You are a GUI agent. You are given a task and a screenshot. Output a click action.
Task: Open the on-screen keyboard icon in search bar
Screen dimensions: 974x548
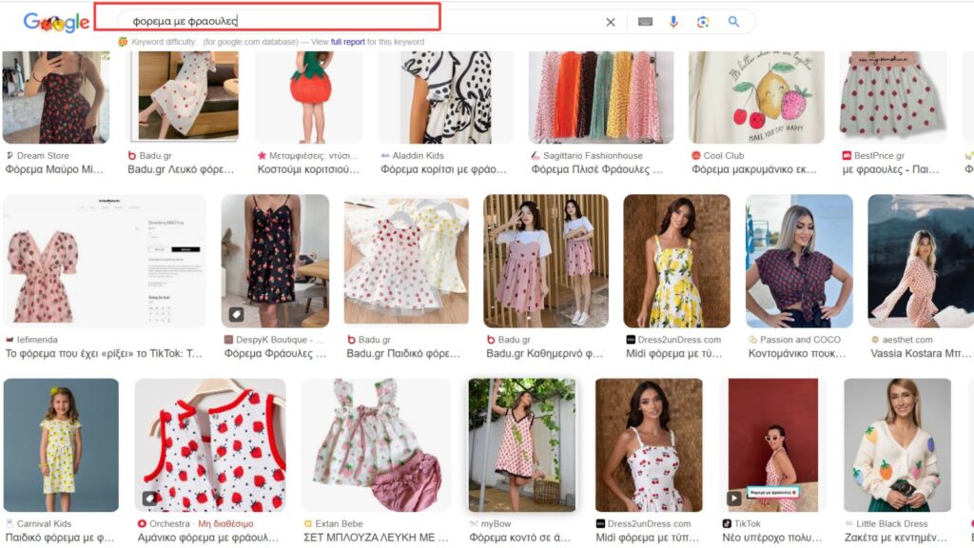tap(648, 20)
